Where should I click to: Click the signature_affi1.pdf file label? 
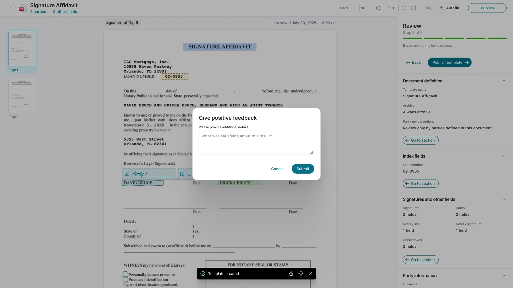click(122, 23)
